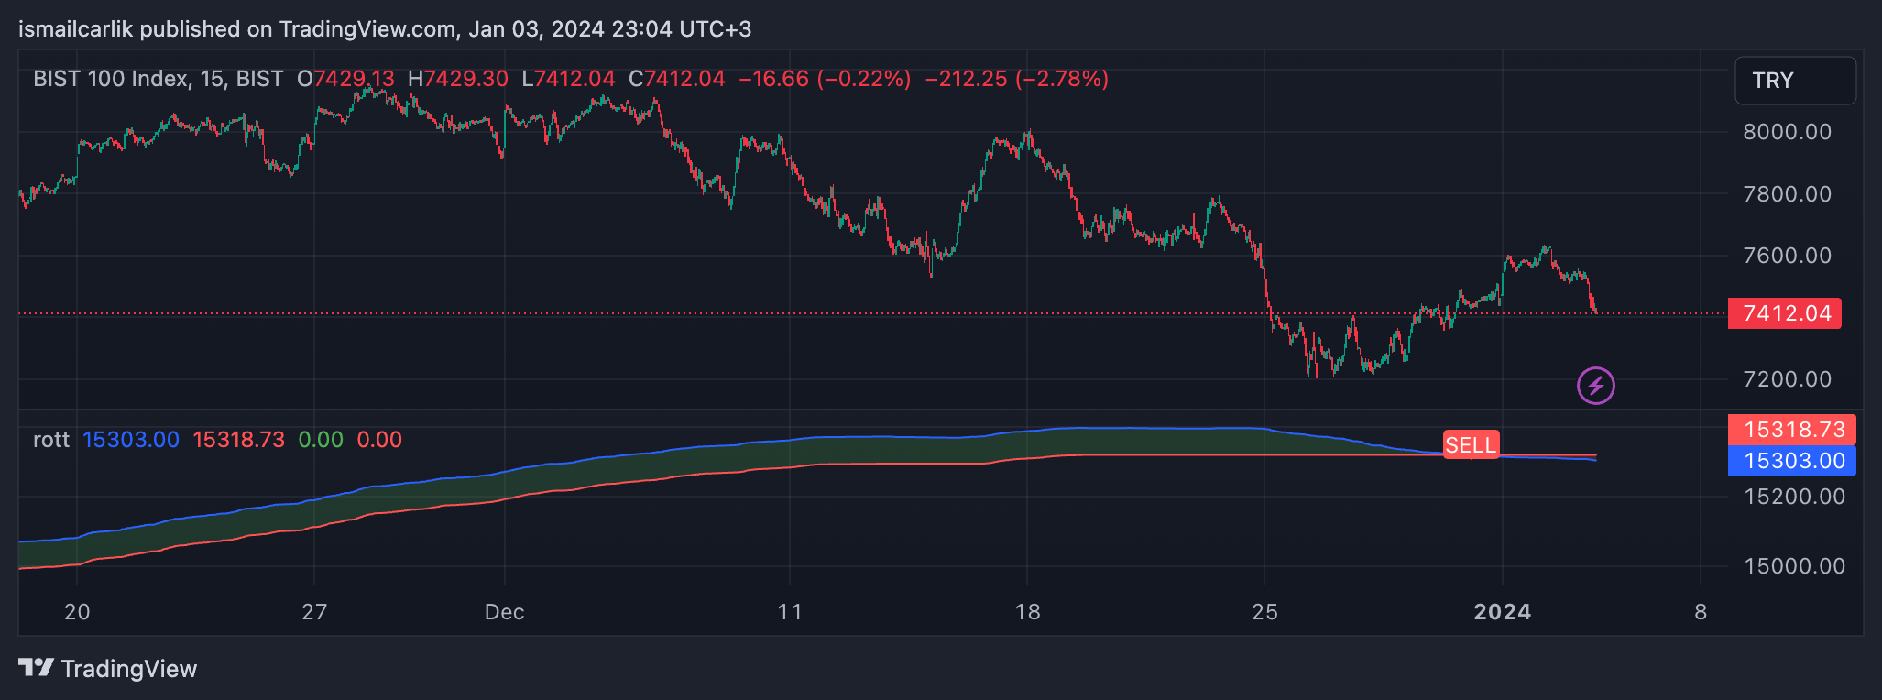Click the 2024 date axis label

tap(1502, 612)
